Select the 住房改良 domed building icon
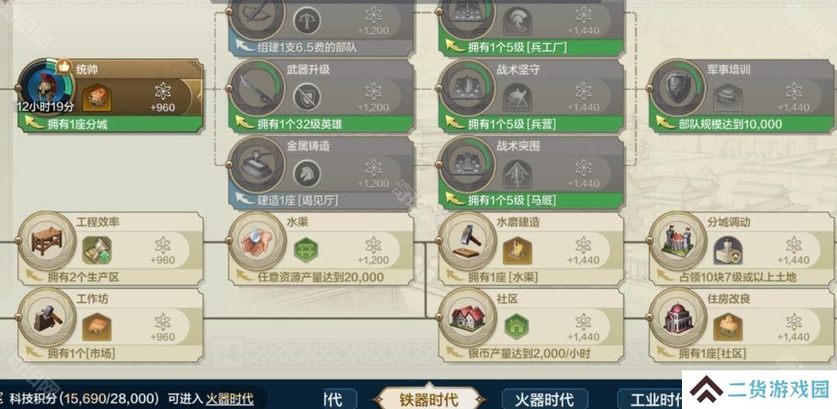The width and height of the screenshot is (837, 409). [677, 317]
